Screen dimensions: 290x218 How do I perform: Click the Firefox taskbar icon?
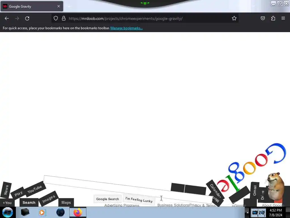coord(78,212)
